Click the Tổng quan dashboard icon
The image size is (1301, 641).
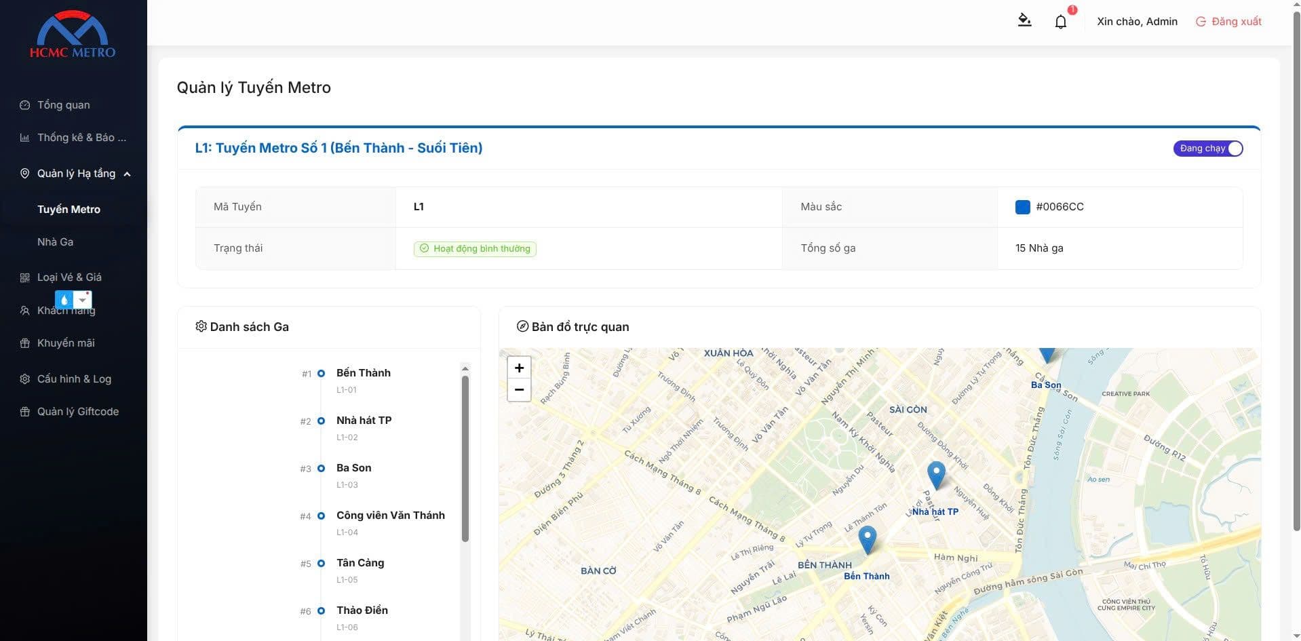click(25, 105)
